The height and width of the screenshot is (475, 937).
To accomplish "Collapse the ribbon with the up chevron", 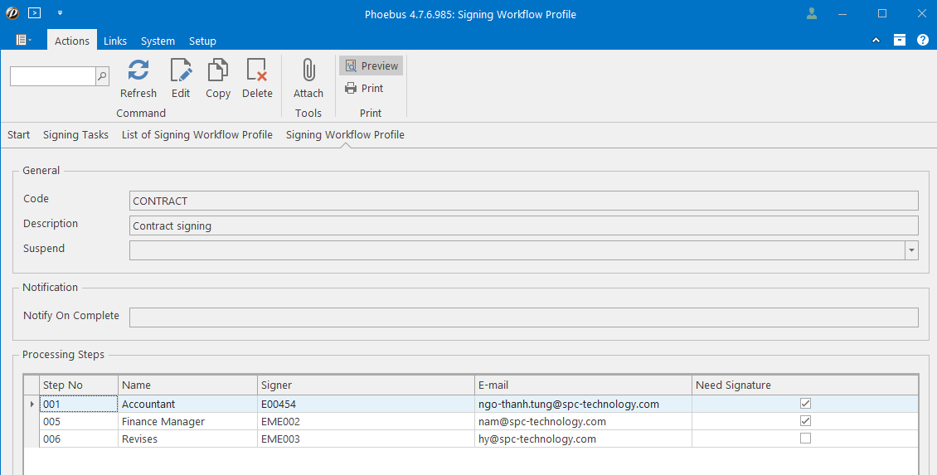I will 876,41.
